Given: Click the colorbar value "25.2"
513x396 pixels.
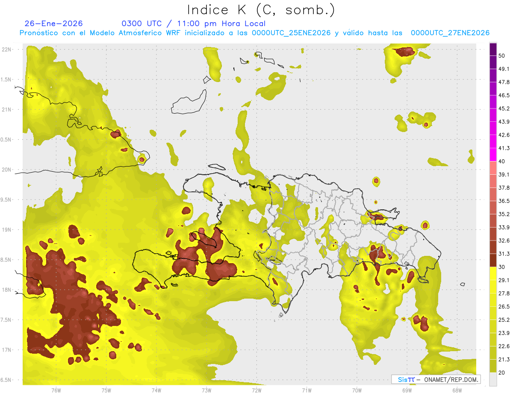Looking at the screenshot, I should (x=504, y=320).
